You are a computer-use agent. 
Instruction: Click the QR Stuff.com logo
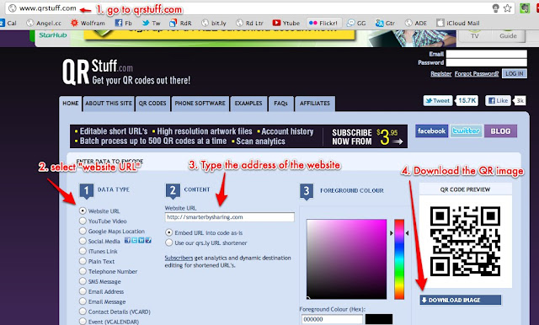pos(126,72)
